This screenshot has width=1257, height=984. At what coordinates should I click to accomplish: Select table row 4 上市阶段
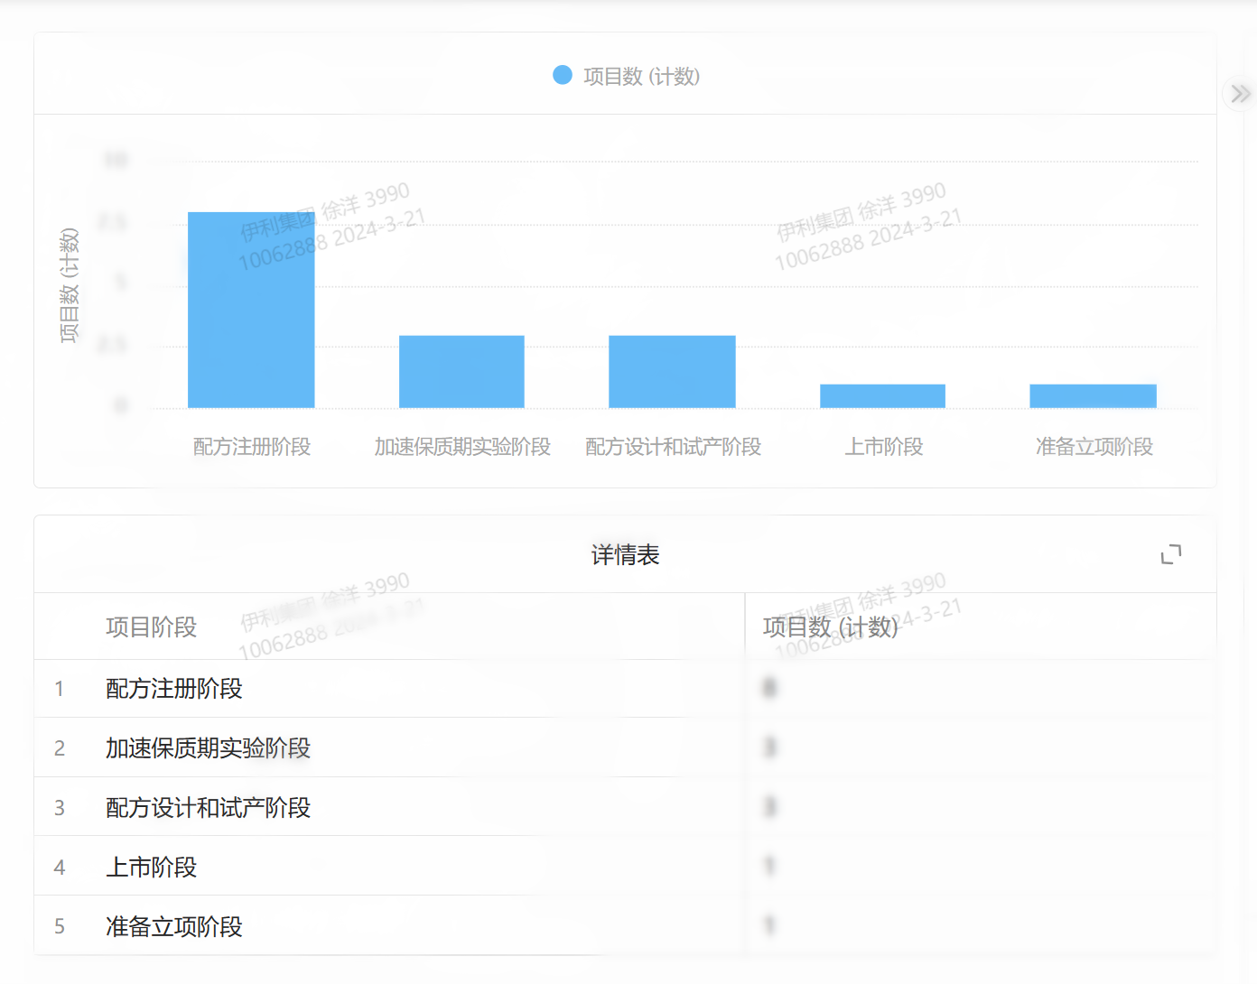[625, 867]
